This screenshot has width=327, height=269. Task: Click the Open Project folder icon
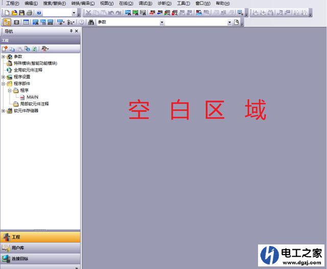point(14,12)
